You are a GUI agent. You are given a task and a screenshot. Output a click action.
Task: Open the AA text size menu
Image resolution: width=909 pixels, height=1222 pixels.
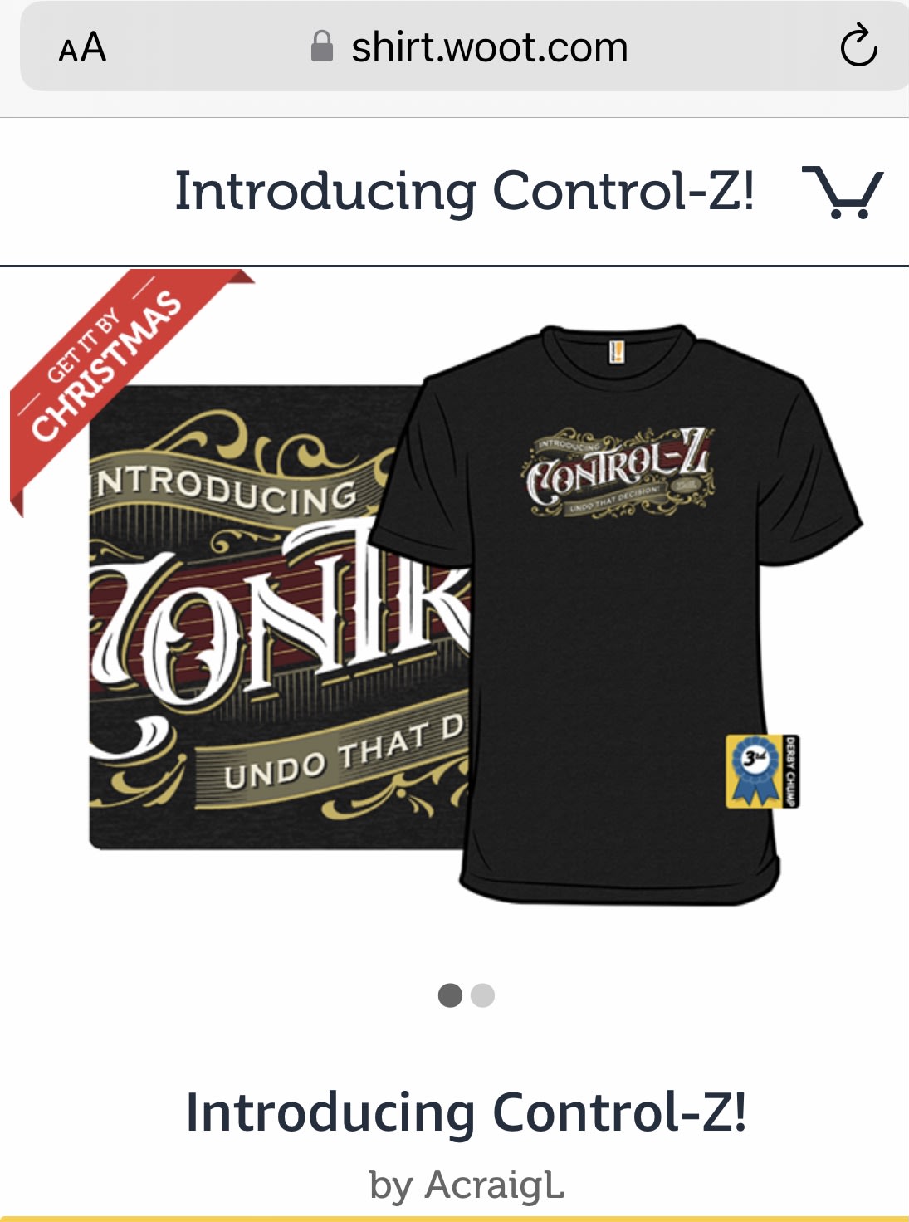pos(83,47)
